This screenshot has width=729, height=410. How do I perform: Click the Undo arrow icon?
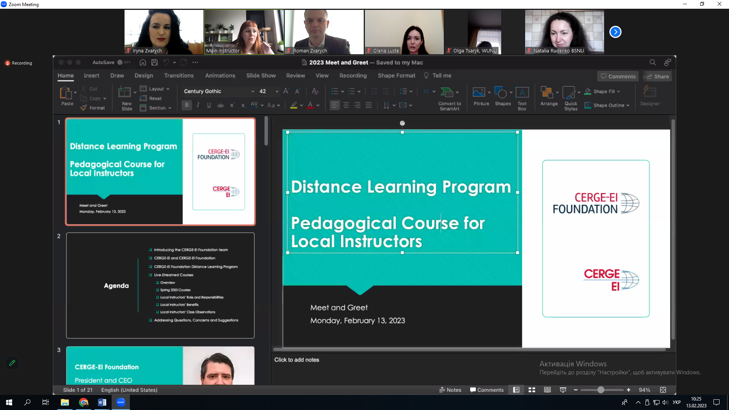[166, 62]
